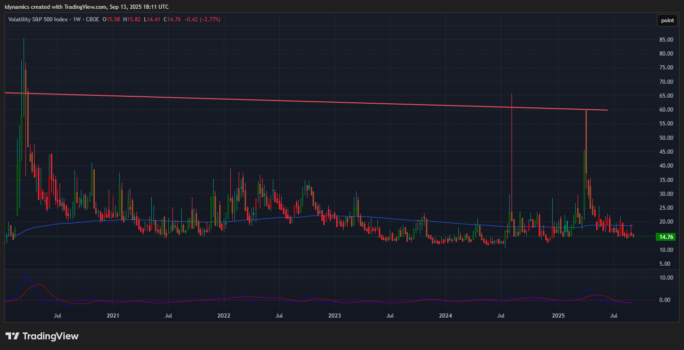Click the 2025 year label on time axis
The width and height of the screenshot is (684, 350).
coord(558,316)
